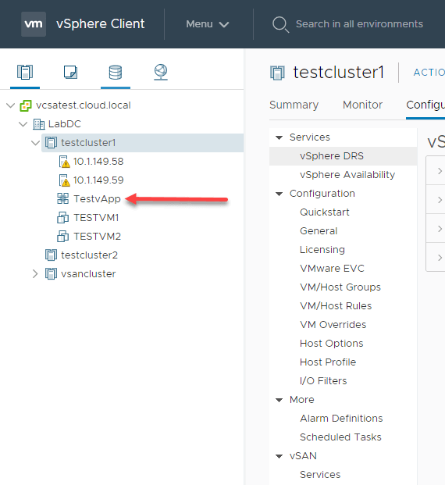Click the TESTVM1 virtual machine icon
This screenshot has width=445, height=485.
(62, 217)
